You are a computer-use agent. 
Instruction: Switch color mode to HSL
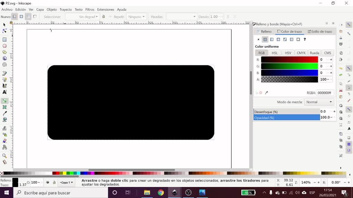pos(275,53)
